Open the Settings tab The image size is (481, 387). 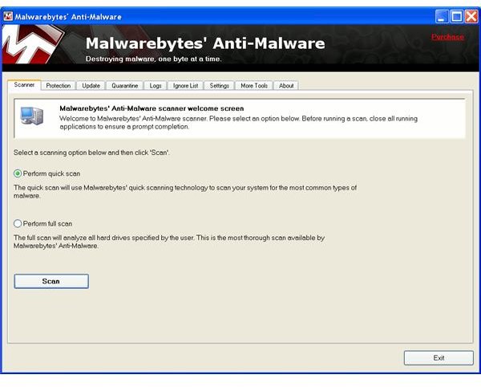(x=220, y=86)
